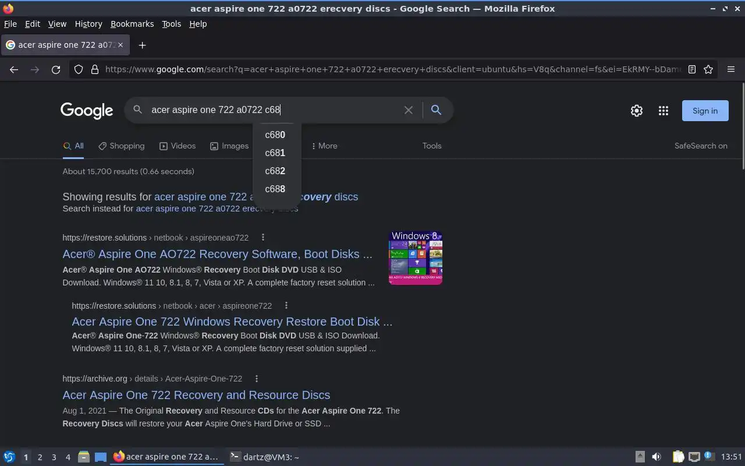This screenshot has width=745, height=466.
Task: Open a new tab with the plus button
Action: tap(142, 45)
